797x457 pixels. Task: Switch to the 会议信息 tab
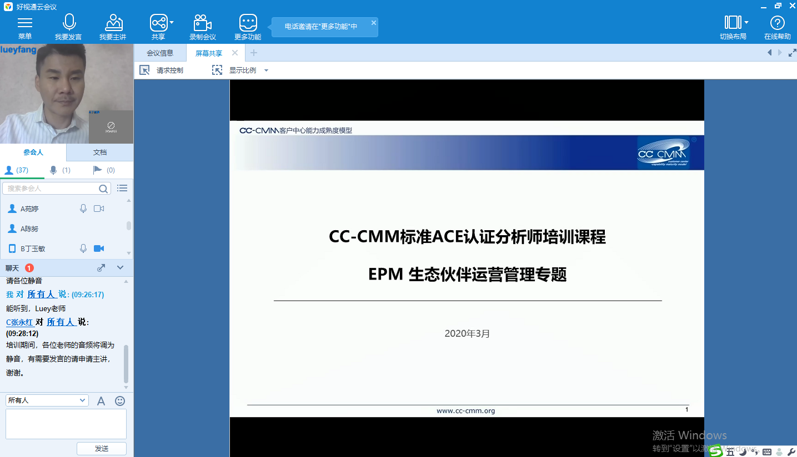tap(160, 53)
